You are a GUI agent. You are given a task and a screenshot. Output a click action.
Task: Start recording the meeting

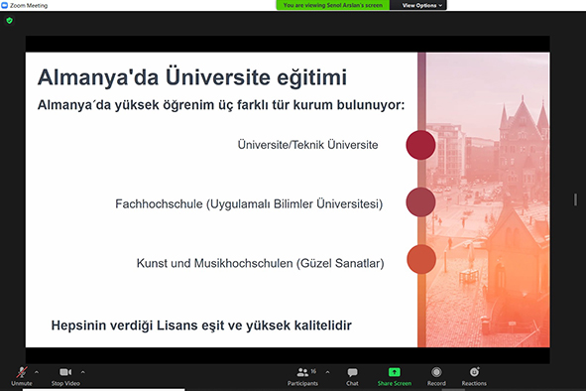(436, 376)
